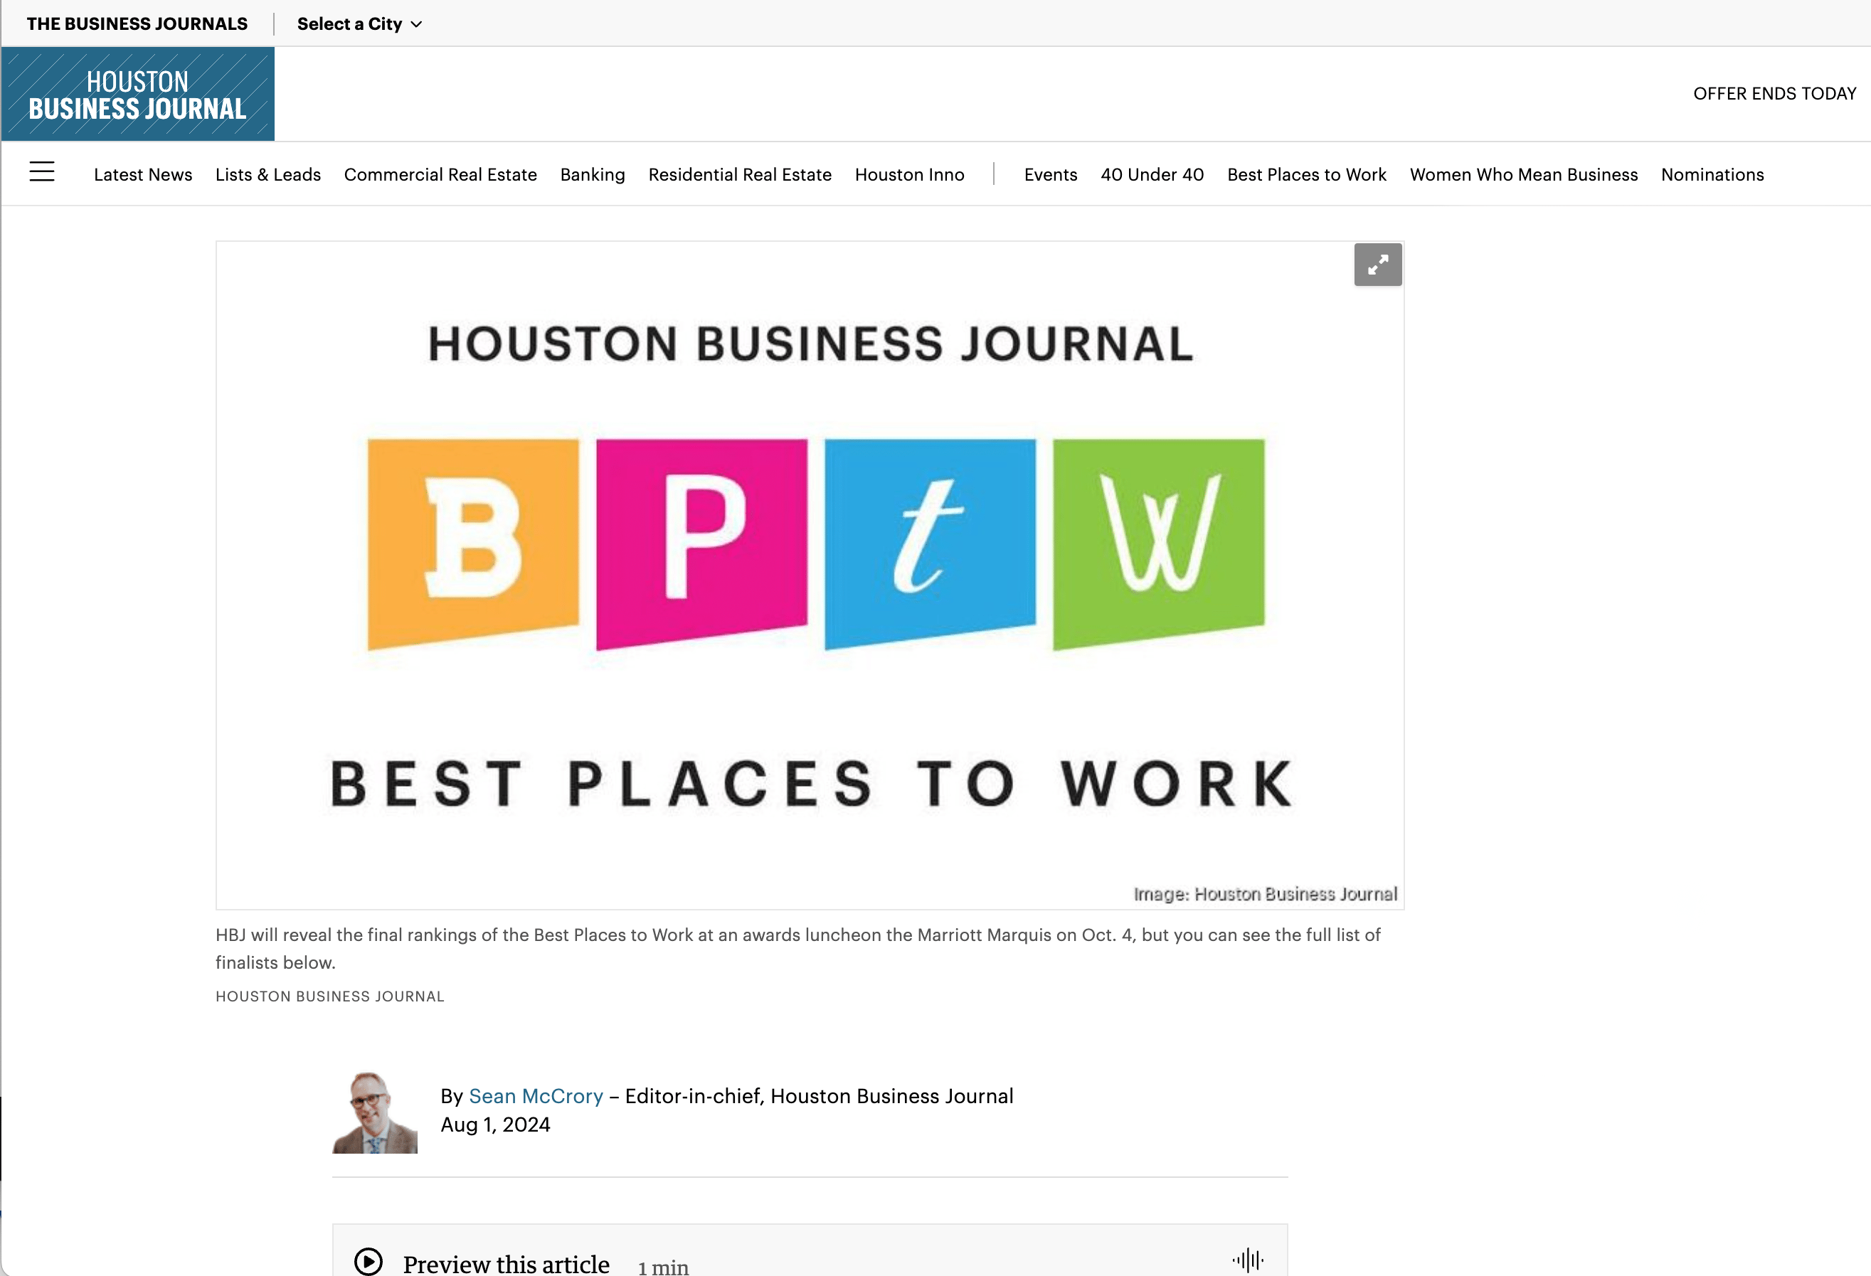
Task: Open 40 Under 40 page
Action: pos(1152,175)
